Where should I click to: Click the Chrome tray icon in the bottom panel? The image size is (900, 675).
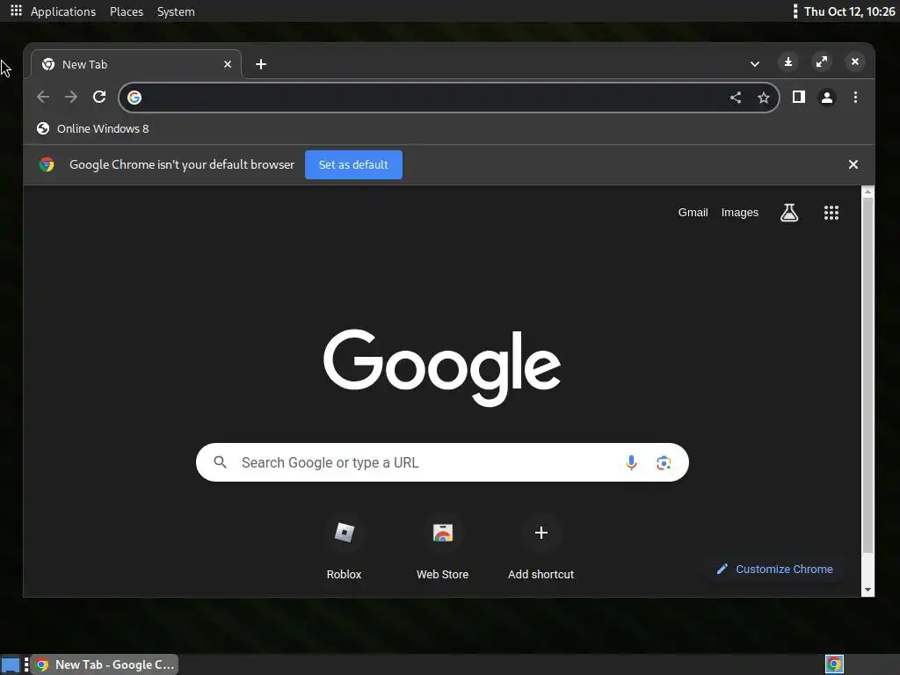coord(834,664)
